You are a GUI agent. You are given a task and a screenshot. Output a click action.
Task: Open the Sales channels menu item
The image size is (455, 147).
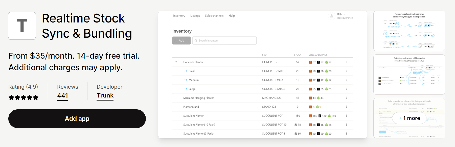click(x=214, y=16)
